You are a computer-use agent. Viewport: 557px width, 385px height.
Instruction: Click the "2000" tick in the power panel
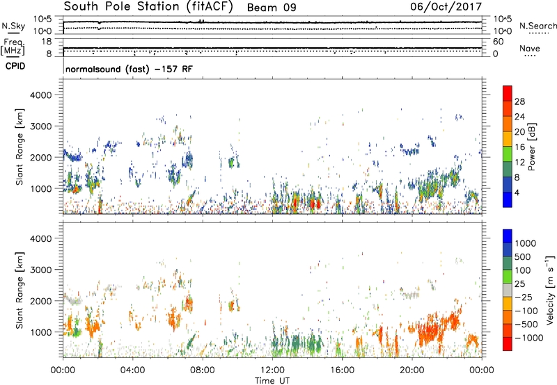[41, 157]
